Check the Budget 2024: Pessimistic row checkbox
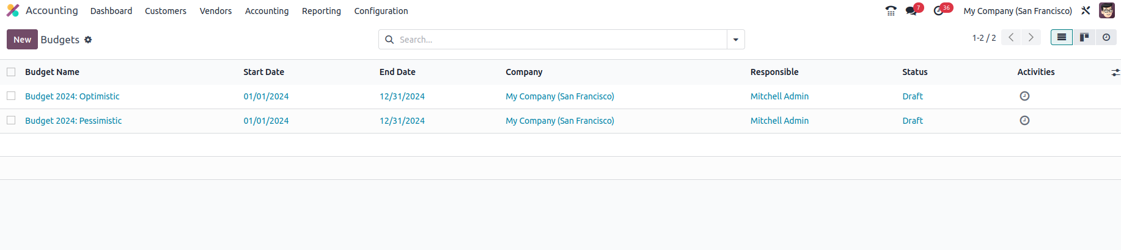 11,120
